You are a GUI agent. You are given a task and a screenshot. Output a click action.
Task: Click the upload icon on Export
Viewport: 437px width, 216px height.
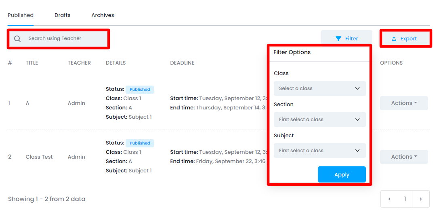click(x=394, y=39)
